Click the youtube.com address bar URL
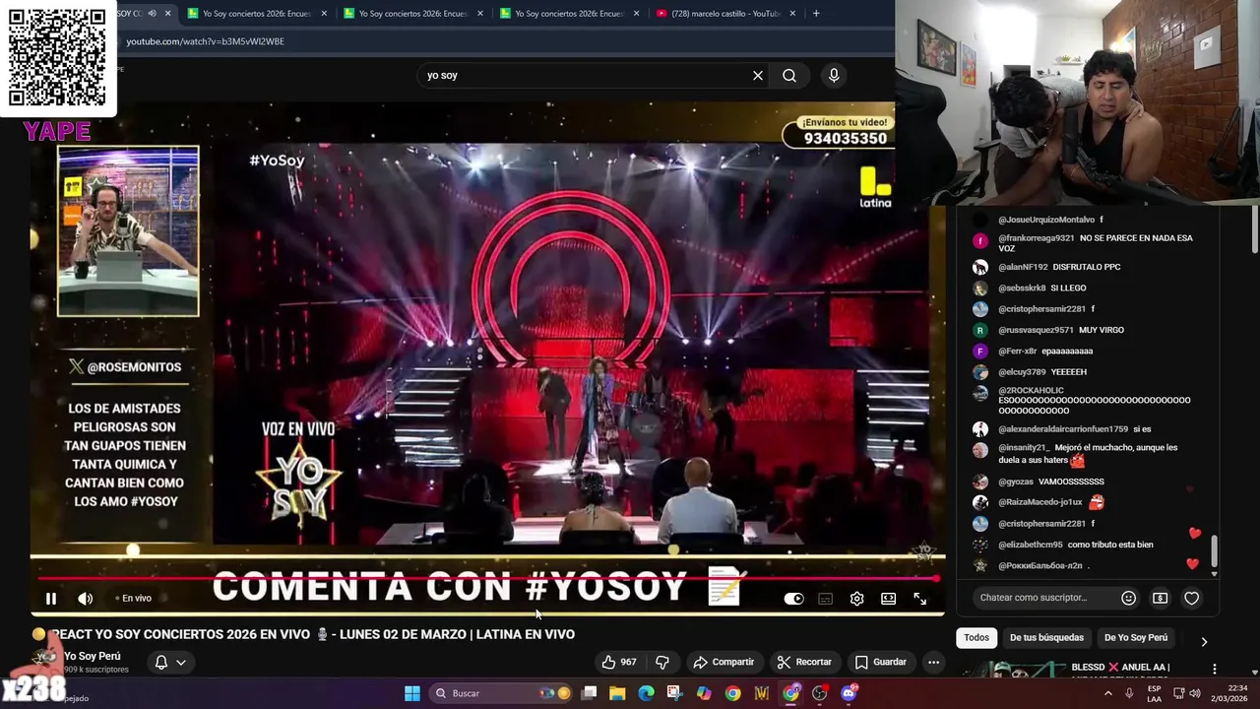This screenshot has height=709, width=1260. 205,41
